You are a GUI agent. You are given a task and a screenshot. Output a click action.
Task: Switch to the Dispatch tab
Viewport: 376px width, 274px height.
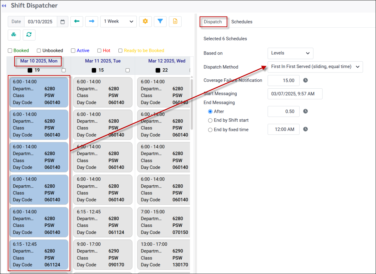coord(213,22)
